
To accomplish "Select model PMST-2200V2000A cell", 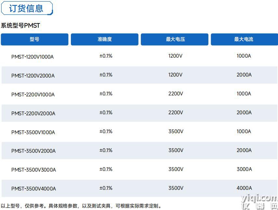I will [x=33, y=113].
